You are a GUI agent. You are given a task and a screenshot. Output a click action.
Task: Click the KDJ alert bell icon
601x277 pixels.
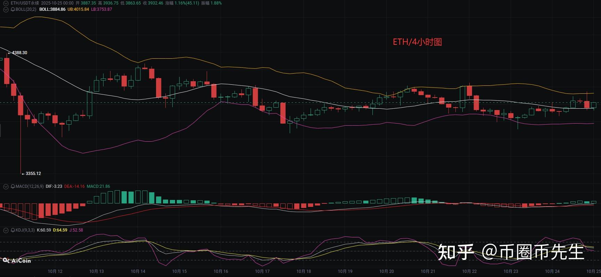tap(13, 230)
